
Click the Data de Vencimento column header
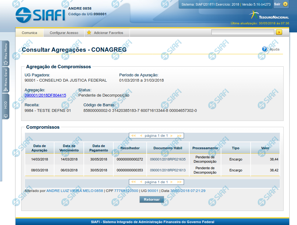(69, 148)
